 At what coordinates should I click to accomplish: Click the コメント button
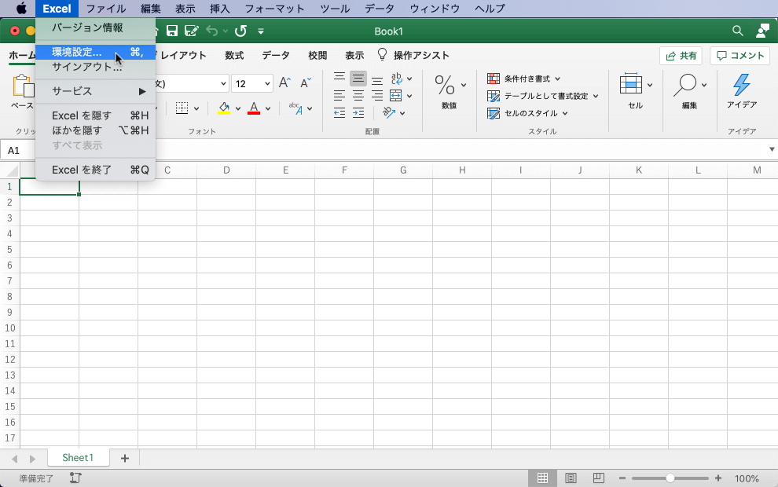coord(739,56)
